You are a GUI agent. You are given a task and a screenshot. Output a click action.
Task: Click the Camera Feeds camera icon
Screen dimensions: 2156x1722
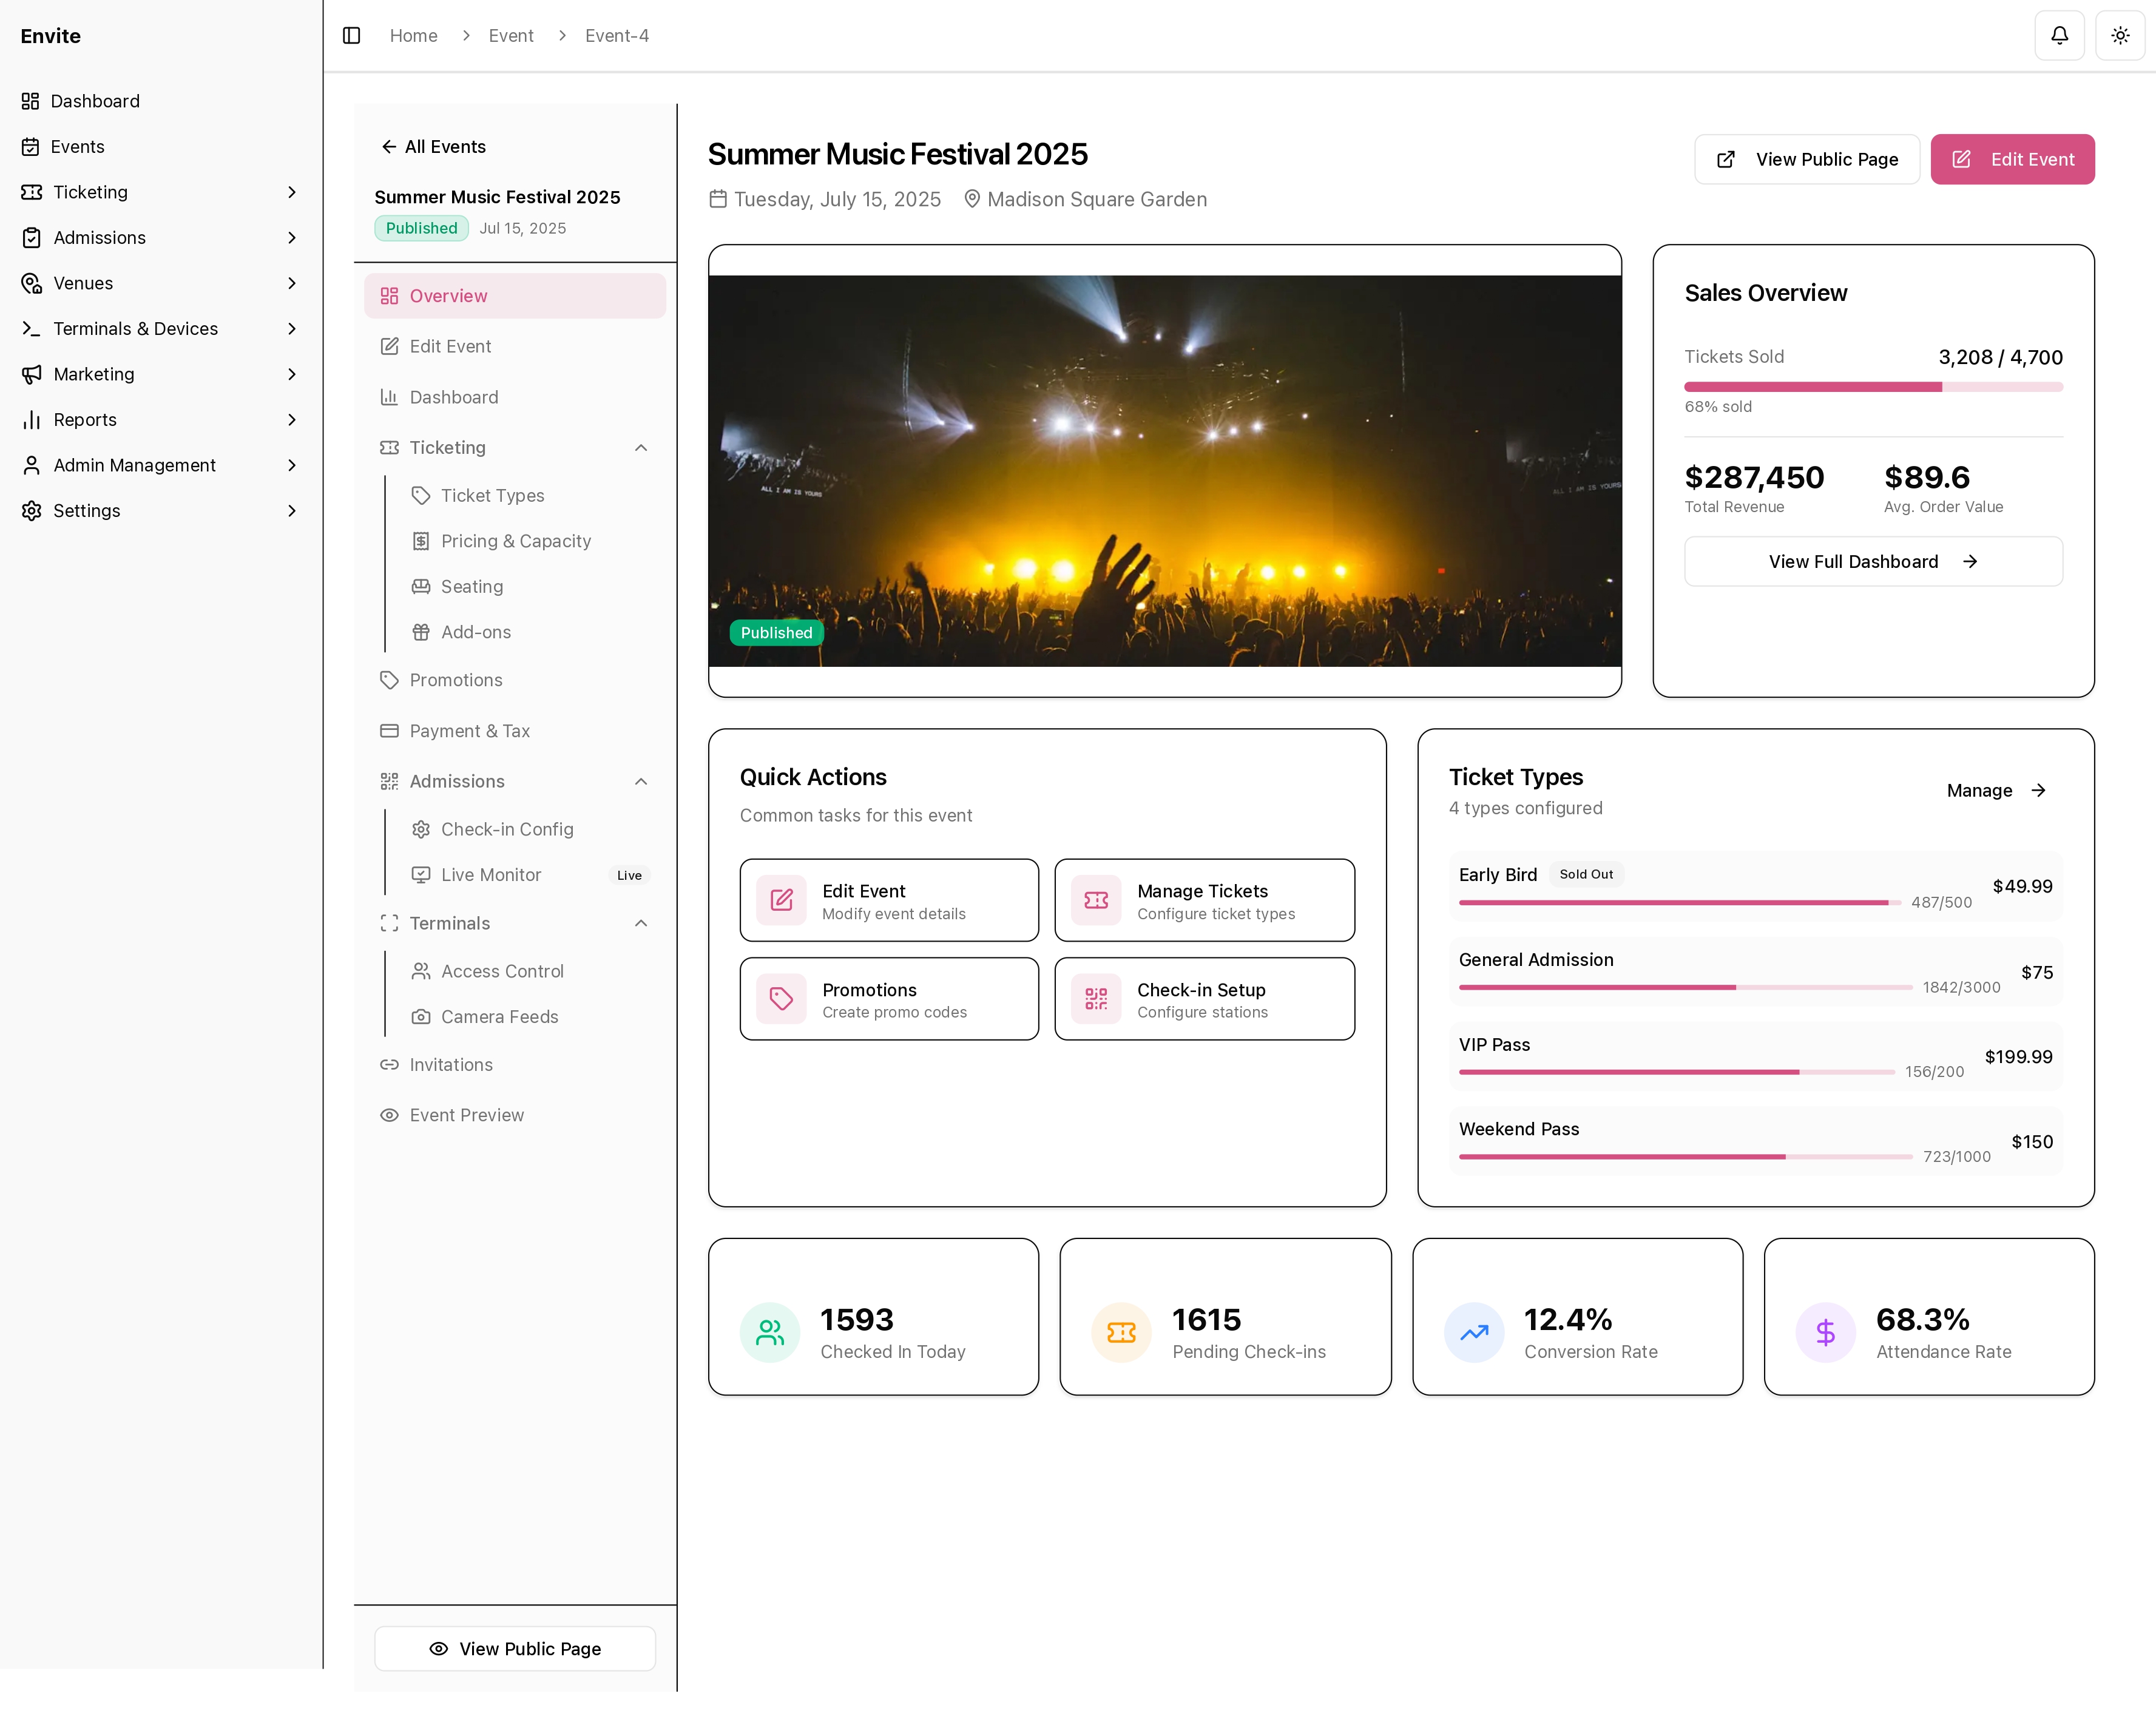(x=421, y=1017)
